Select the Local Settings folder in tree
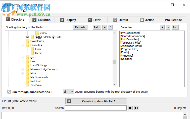Viewport: 190px width, 119px height. [39, 65]
